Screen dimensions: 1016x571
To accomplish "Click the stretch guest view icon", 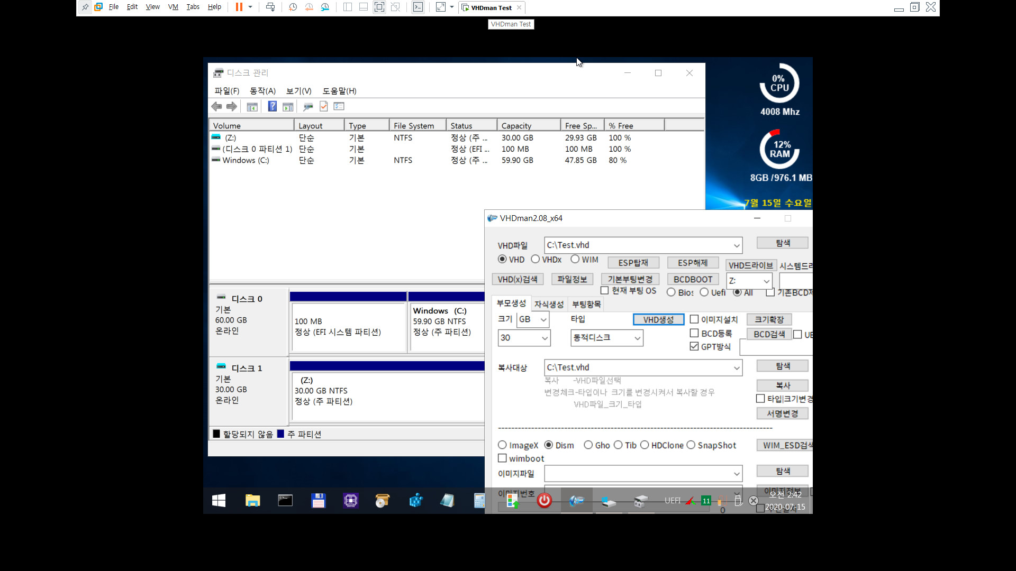I will coord(441,7).
